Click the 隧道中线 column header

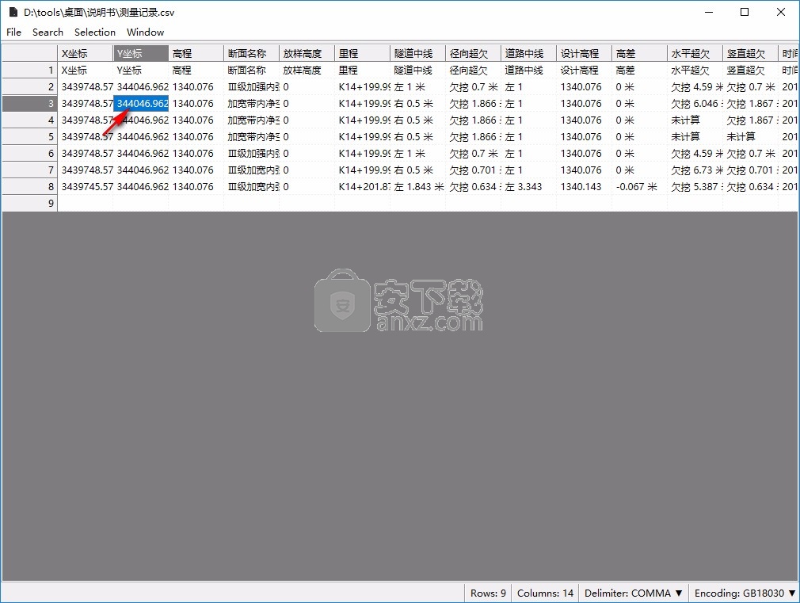coord(417,54)
